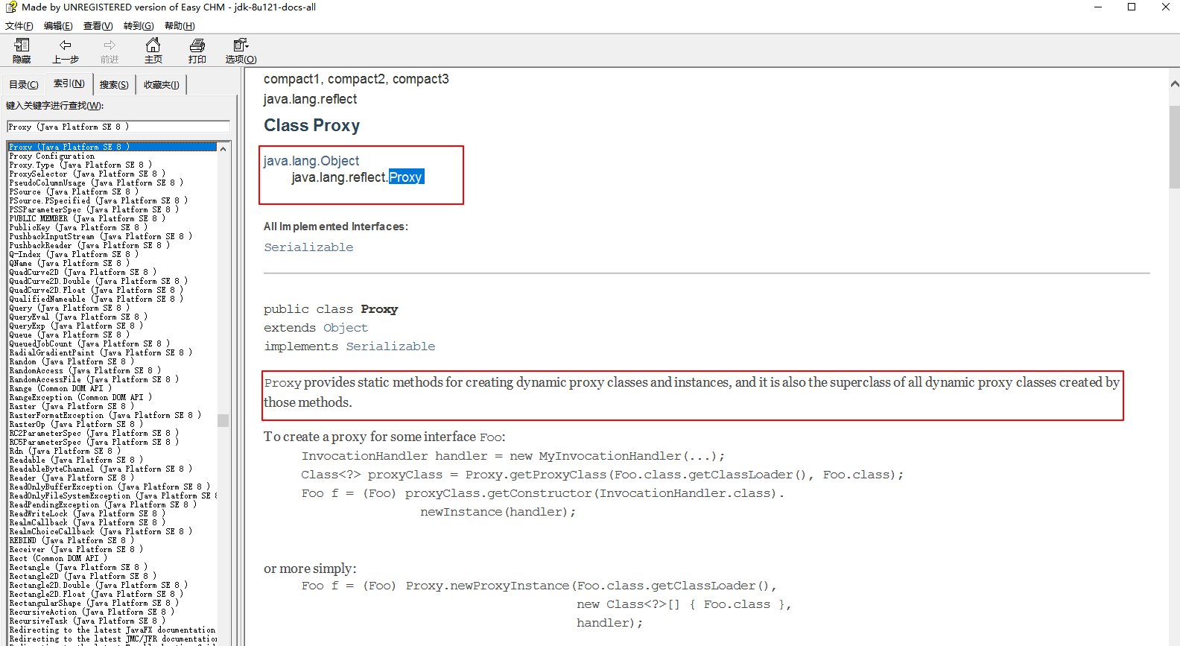
Task: Follow the java.lang.Object link
Action: (311, 161)
